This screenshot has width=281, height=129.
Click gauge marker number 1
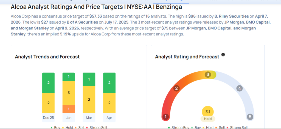click(x=165, y=117)
